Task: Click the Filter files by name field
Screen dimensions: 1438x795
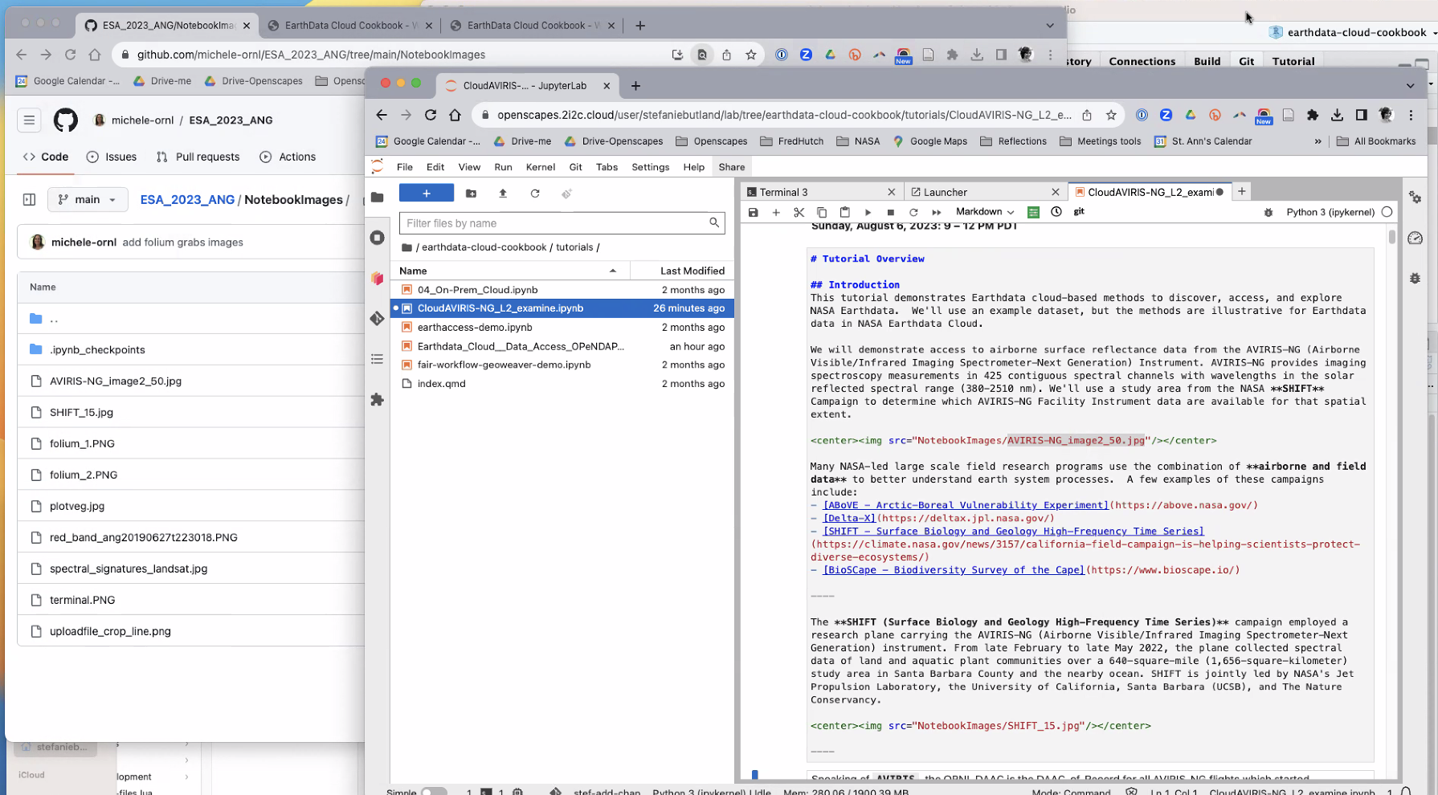Action: 554,223
